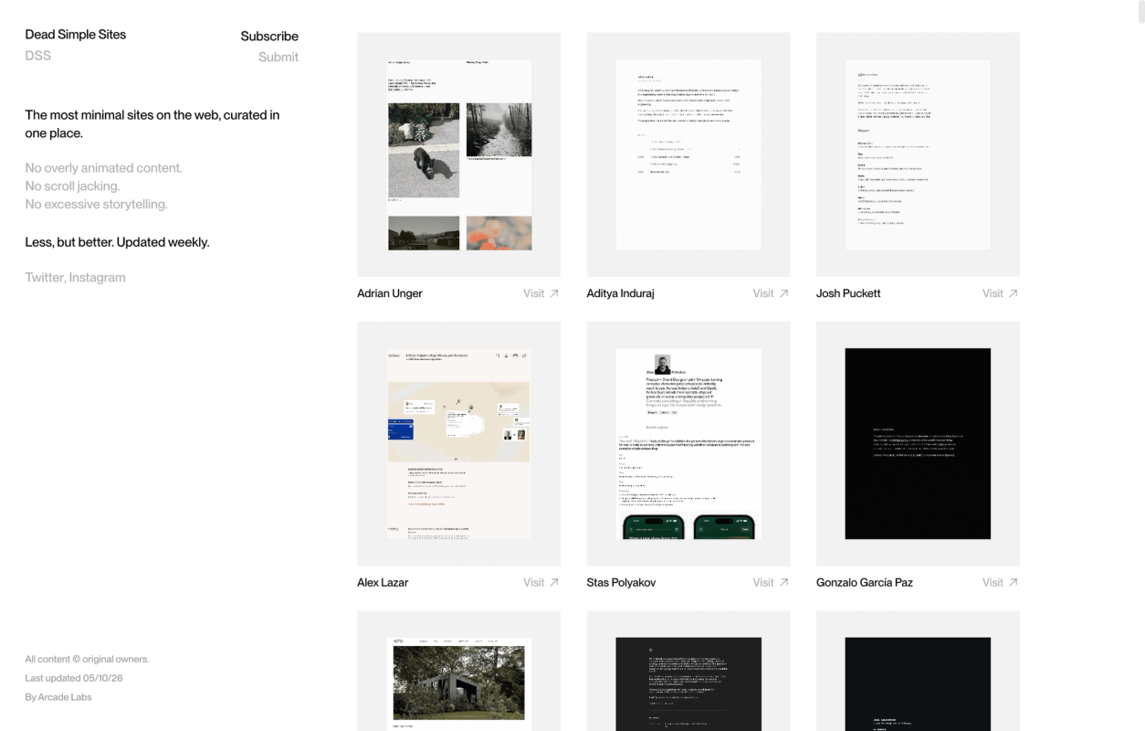
Task: Open Gonzalo García Paz site thumbnail
Action: 918,443
